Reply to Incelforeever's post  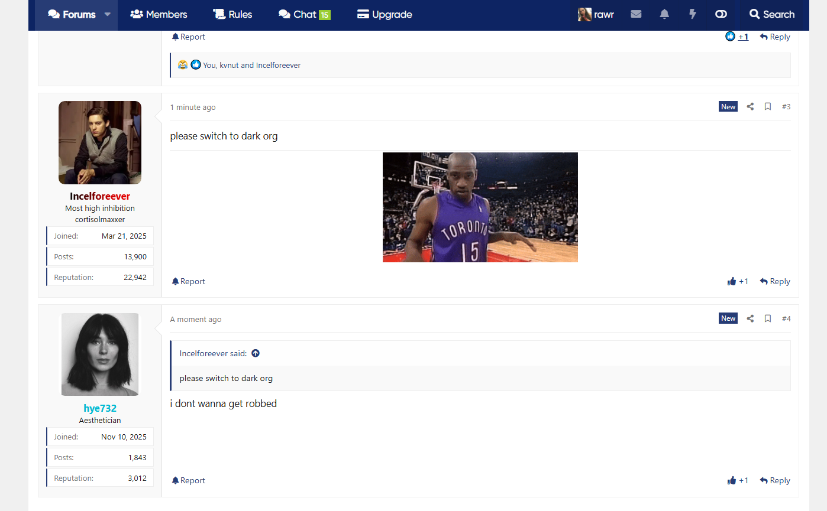click(775, 281)
